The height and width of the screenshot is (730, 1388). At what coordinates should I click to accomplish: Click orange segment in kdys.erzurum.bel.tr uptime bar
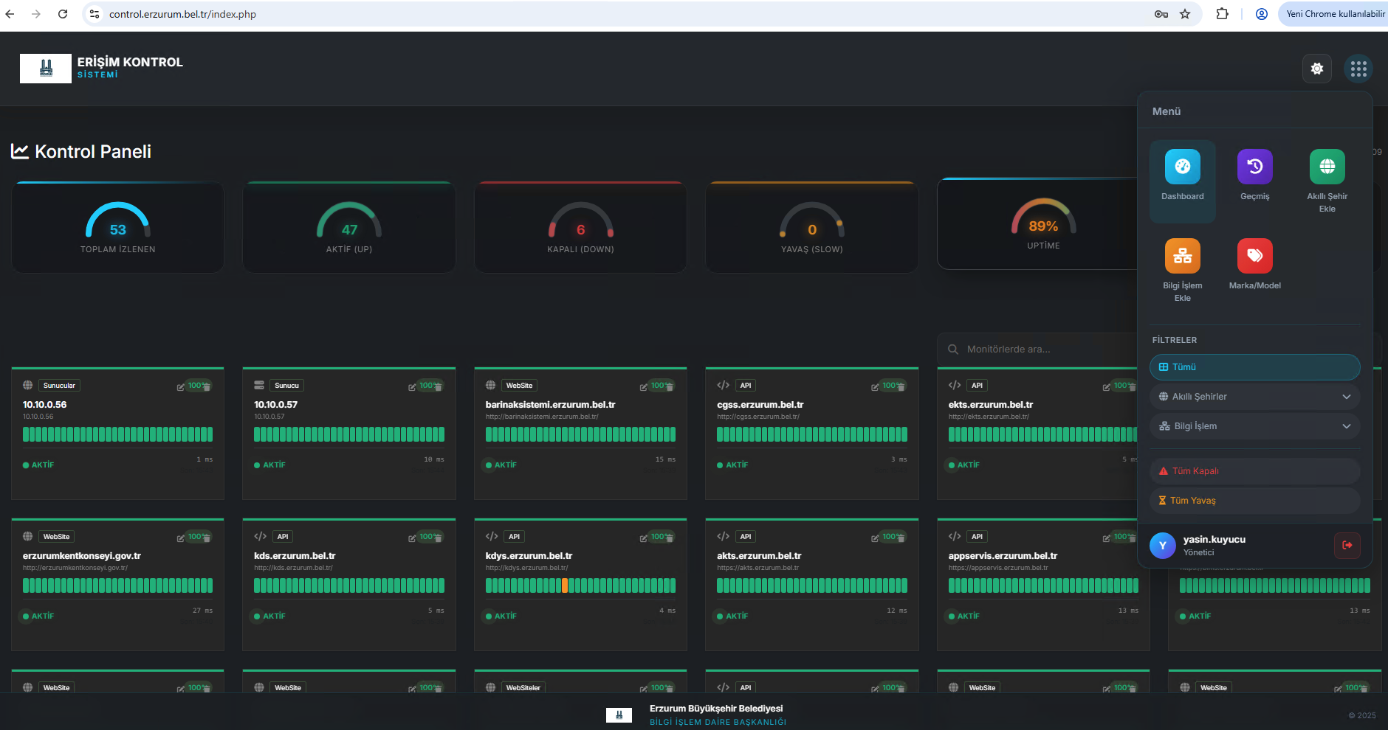tap(565, 585)
